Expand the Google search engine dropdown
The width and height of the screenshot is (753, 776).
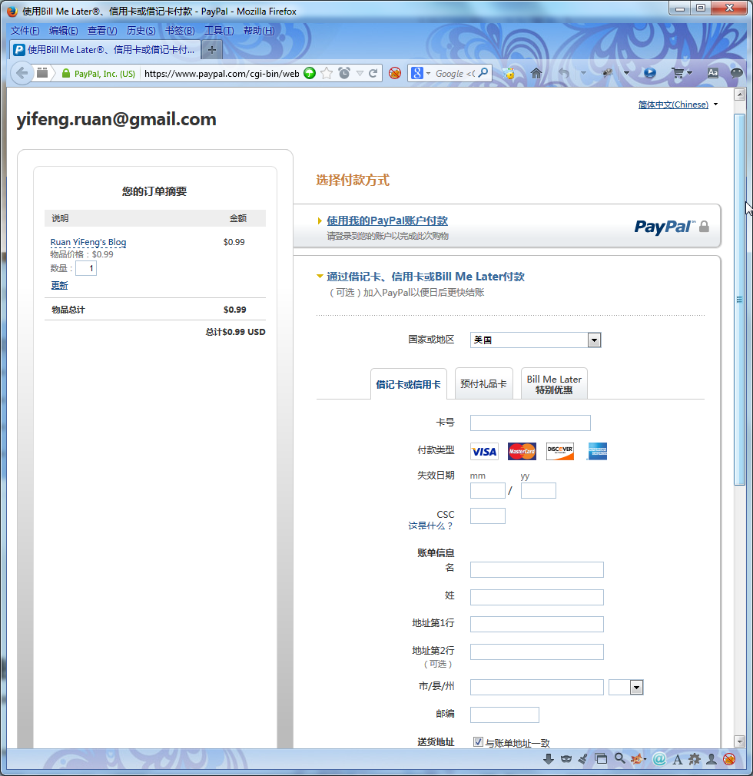click(428, 73)
